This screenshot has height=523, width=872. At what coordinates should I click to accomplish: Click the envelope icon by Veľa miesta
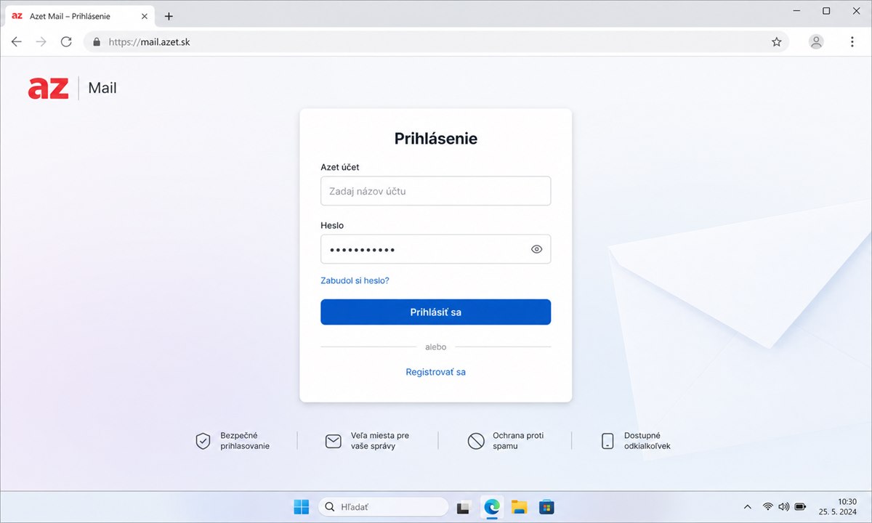point(334,441)
